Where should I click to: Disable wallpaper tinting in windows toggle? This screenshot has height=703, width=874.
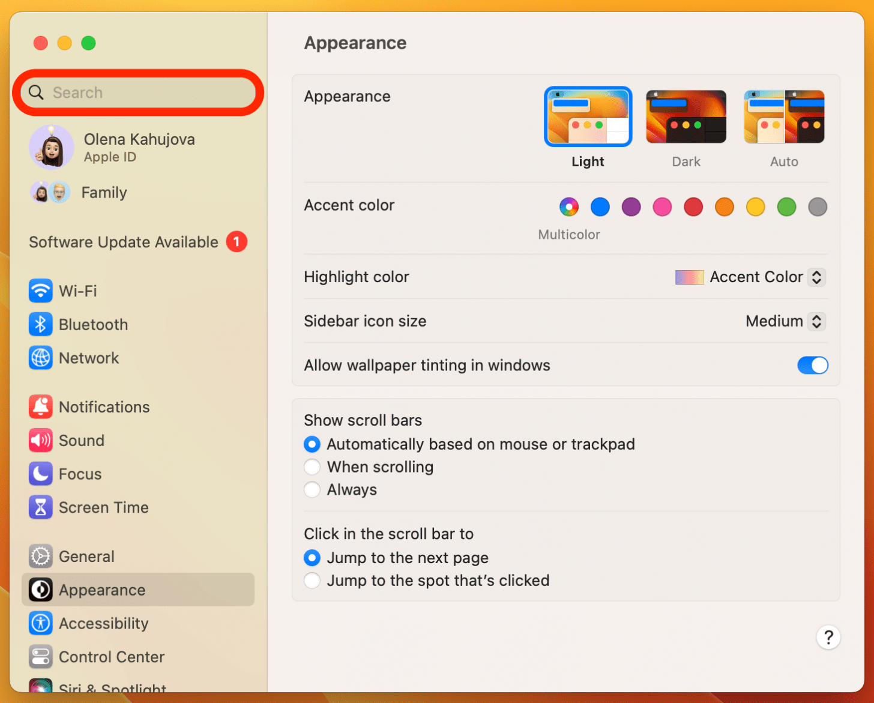pyautogui.click(x=812, y=365)
